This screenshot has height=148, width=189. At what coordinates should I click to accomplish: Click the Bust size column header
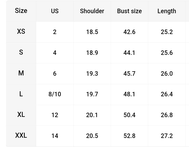129,11
